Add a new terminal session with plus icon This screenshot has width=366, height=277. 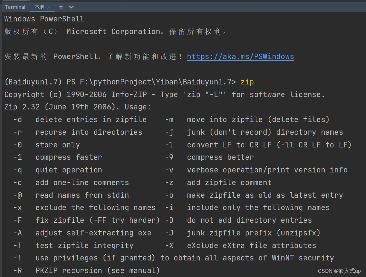[61, 7]
